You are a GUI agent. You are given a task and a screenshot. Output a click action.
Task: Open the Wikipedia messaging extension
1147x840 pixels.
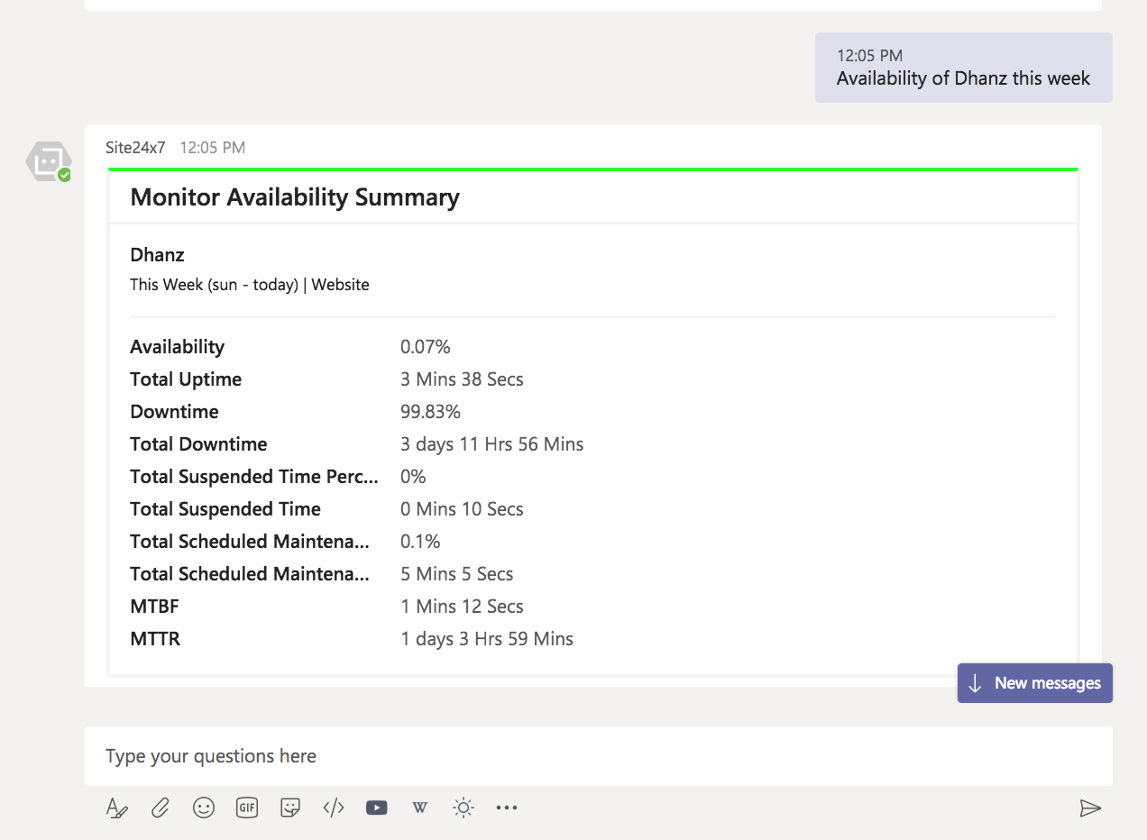(420, 808)
